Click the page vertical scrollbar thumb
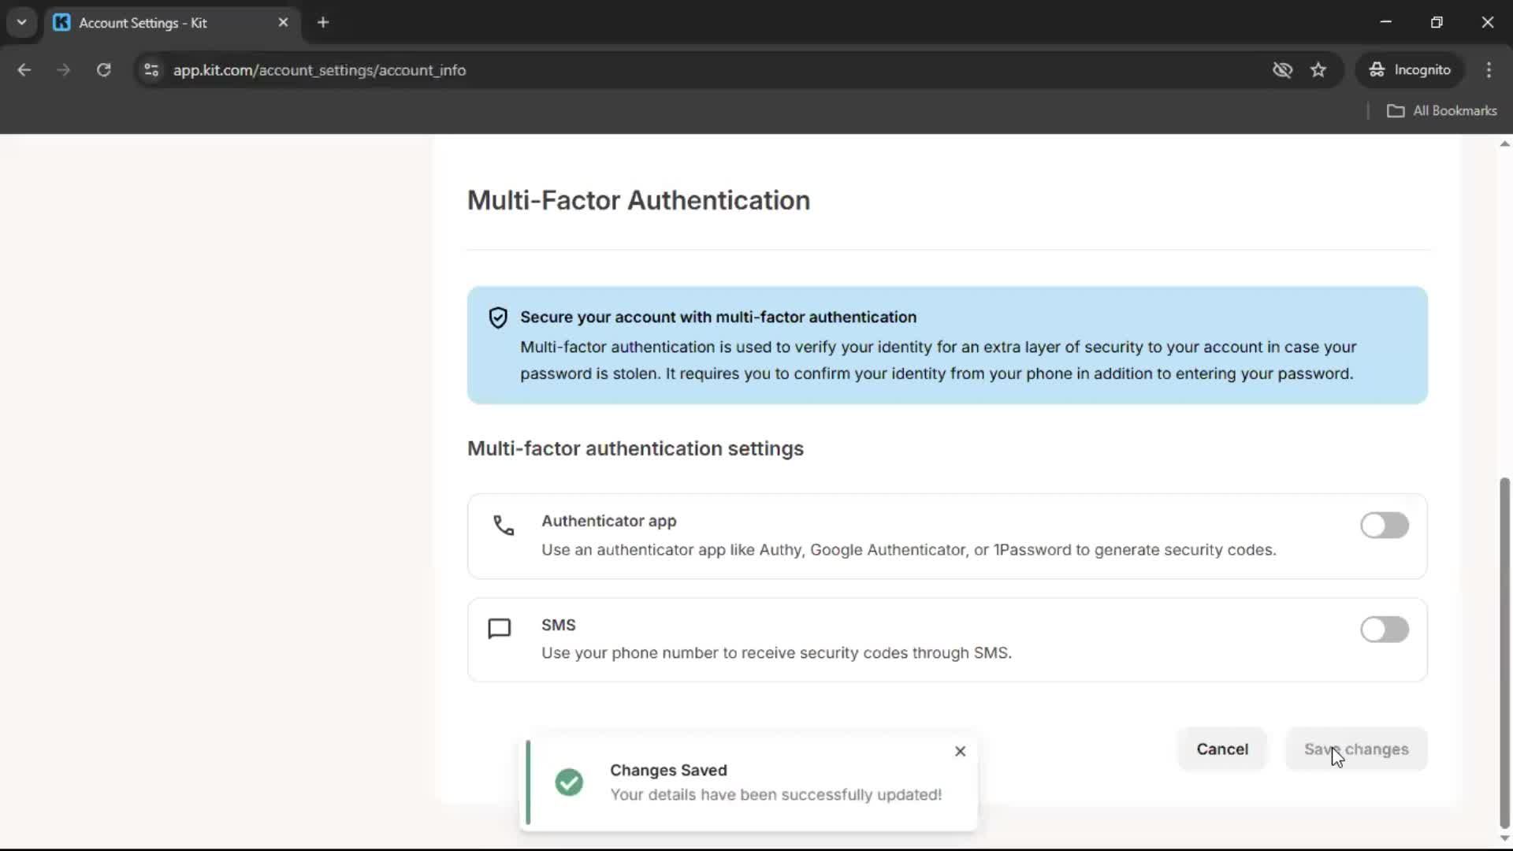 [x=1504, y=652]
